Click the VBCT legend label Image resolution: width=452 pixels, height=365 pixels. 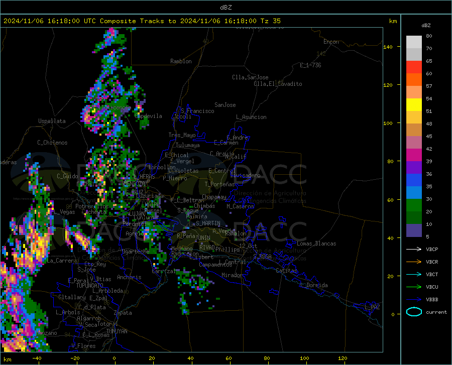click(x=432, y=274)
